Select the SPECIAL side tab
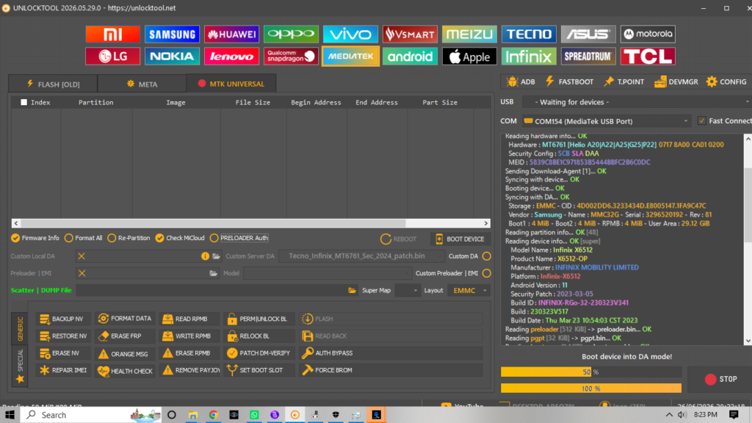The width and height of the screenshot is (752, 423). [x=20, y=366]
